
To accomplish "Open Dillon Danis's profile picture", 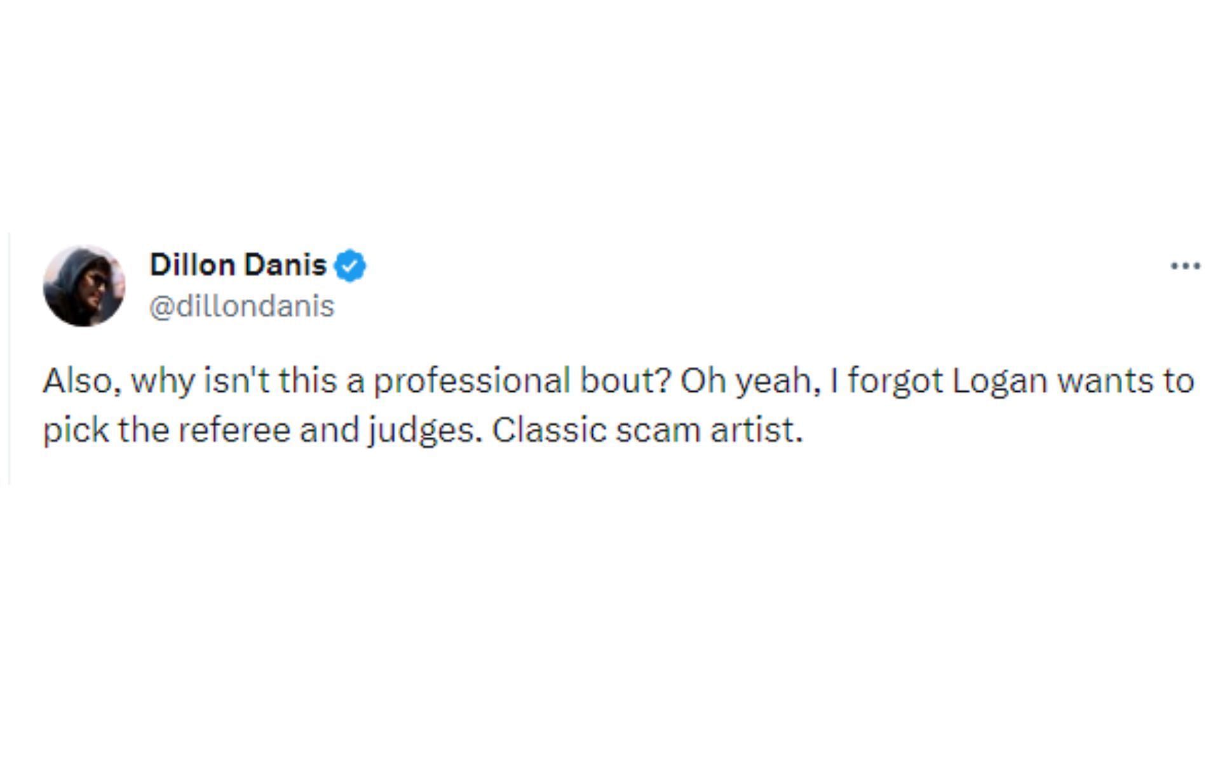I will pos(84,286).
